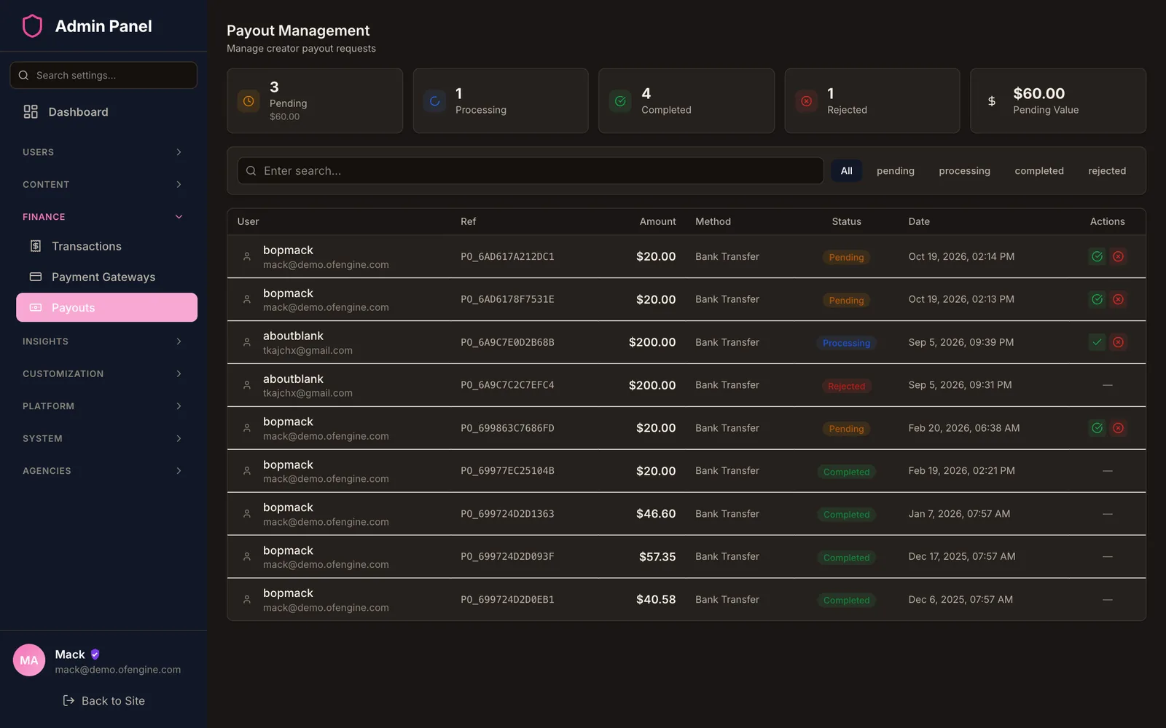Click the Transactions receipt icon
The width and height of the screenshot is (1166, 728).
click(35, 246)
